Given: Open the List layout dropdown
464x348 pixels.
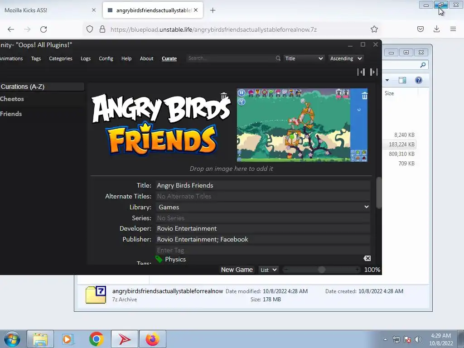Looking at the screenshot, I should pos(268,270).
